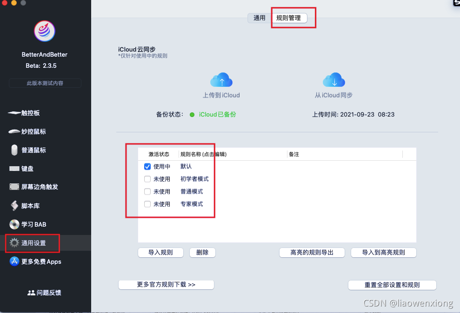
Task: Enable the 专家模式 rule checkbox
Action: [147, 204]
